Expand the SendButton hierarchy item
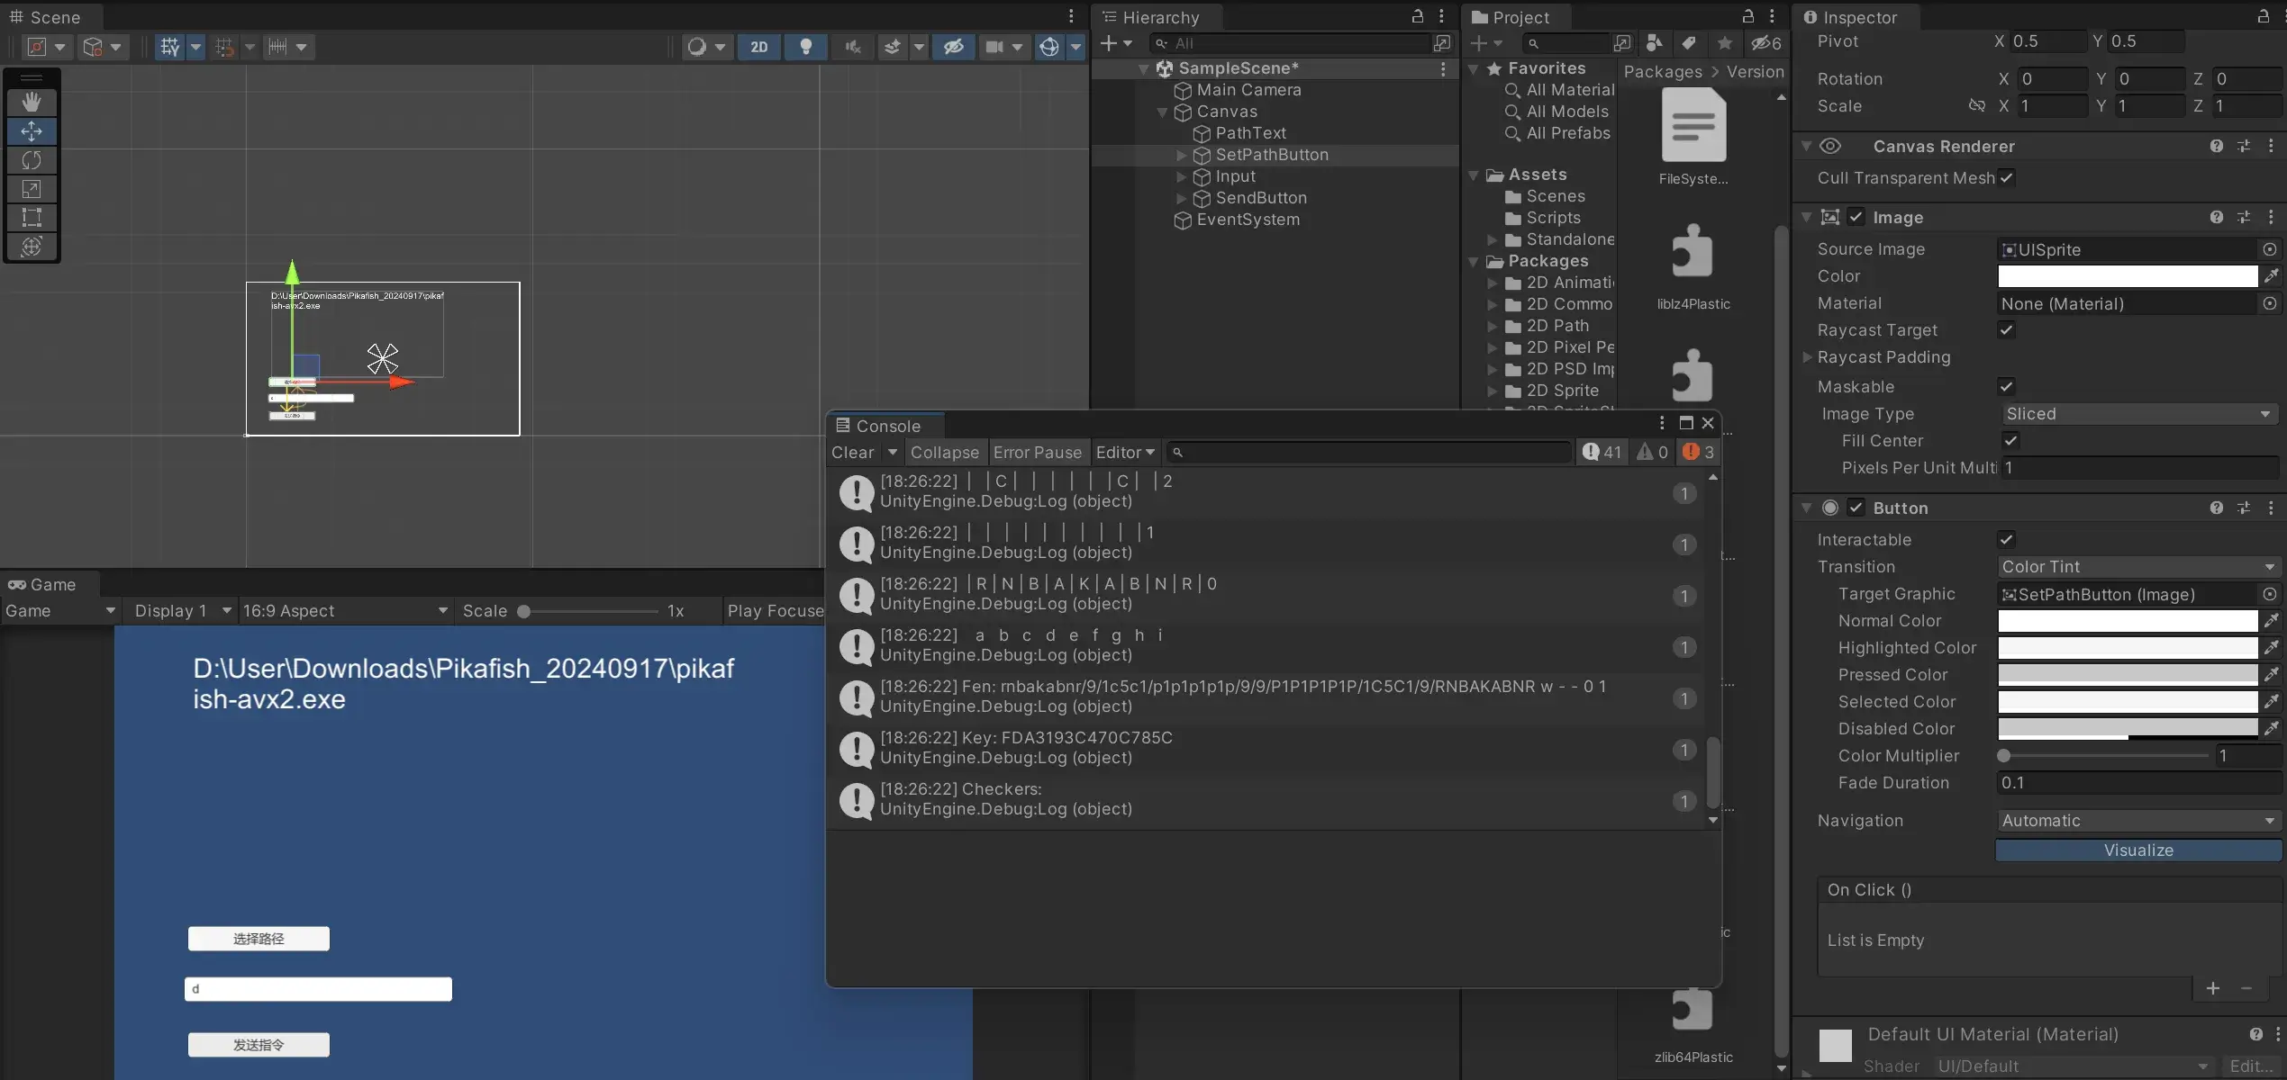Viewport: 2287px width, 1080px height. 1181,198
